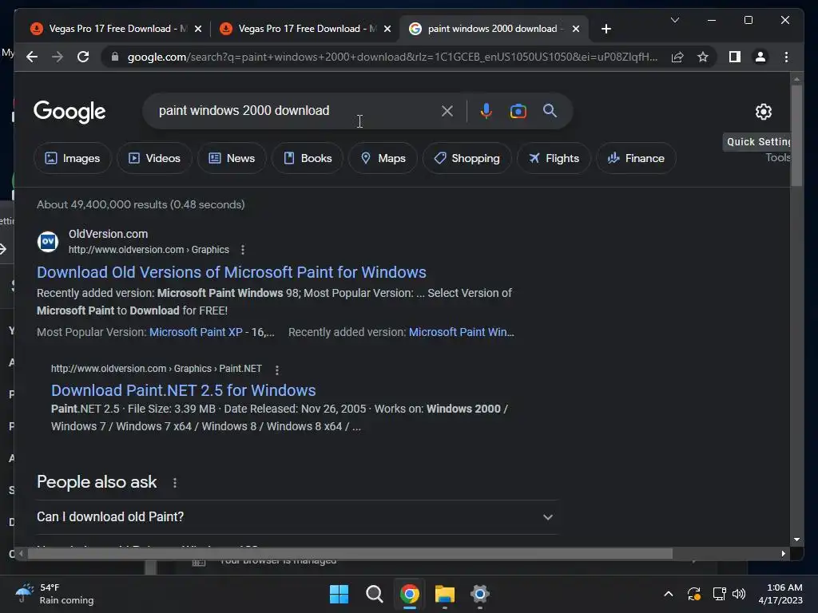Open Windows Start menu

(x=339, y=594)
